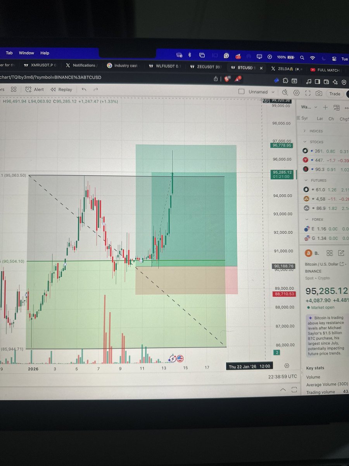The width and height of the screenshot is (349, 466).
Task: Toggle flag column in watchlist header
Action: tap(298, 118)
